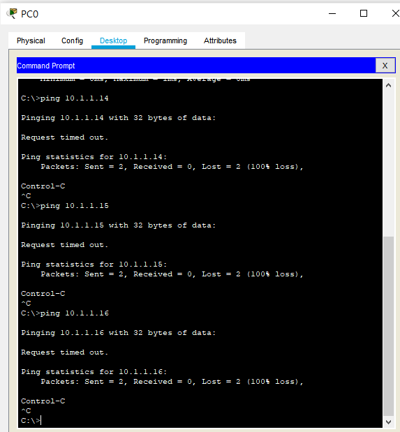The image size is (400, 432).
Task: Minimize the PC0 window
Action: (x=332, y=13)
